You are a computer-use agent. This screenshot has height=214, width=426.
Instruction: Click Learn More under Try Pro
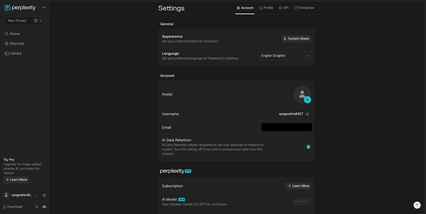pyautogui.click(x=16, y=180)
